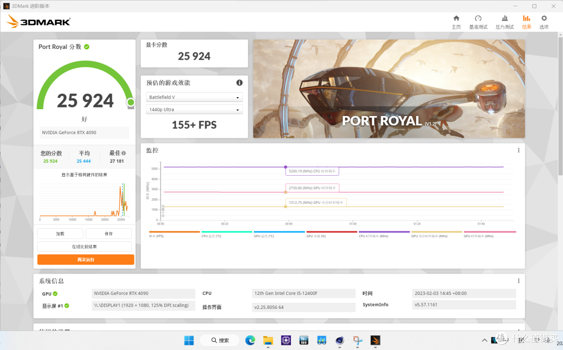This screenshot has width=563, height=350.
Task: Click the 12th Gen Intel Core i5-12400F field
Action: click(303, 293)
